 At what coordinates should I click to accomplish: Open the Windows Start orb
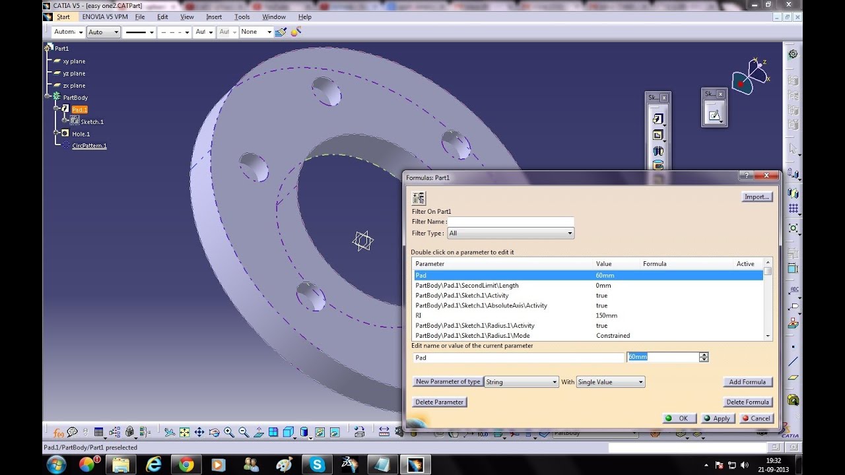(x=56, y=464)
